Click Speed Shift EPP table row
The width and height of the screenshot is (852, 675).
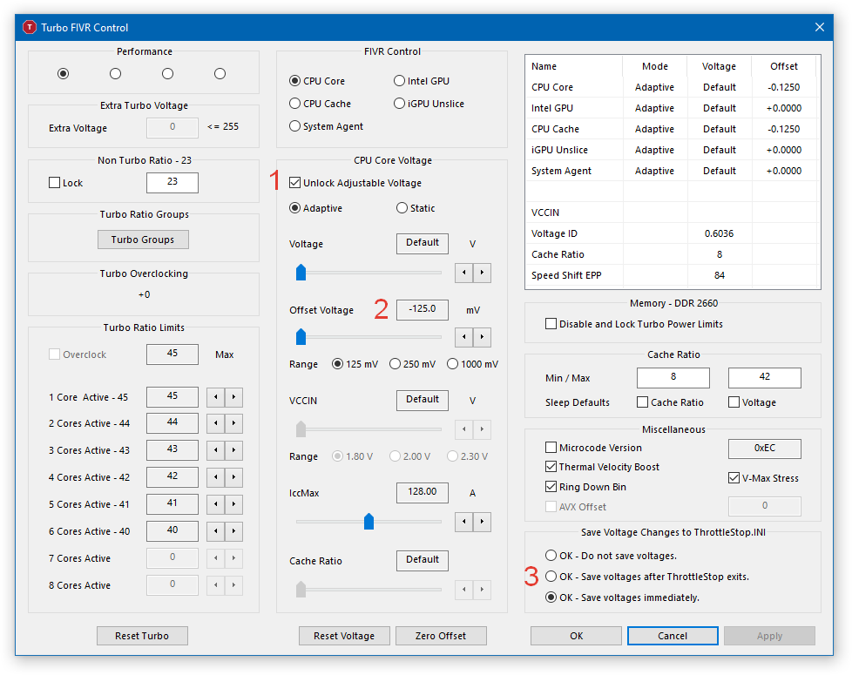click(x=671, y=275)
